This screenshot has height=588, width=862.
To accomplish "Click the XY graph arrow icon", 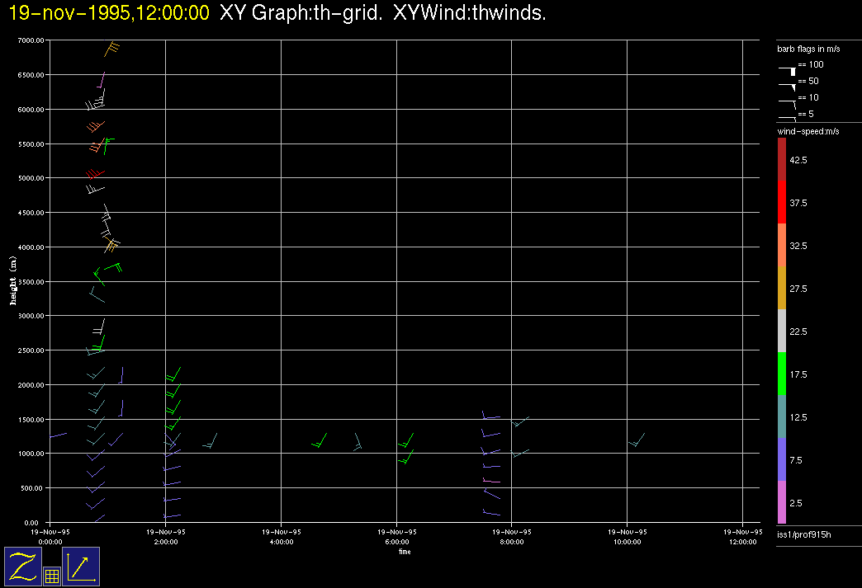I will tap(81, 566).
